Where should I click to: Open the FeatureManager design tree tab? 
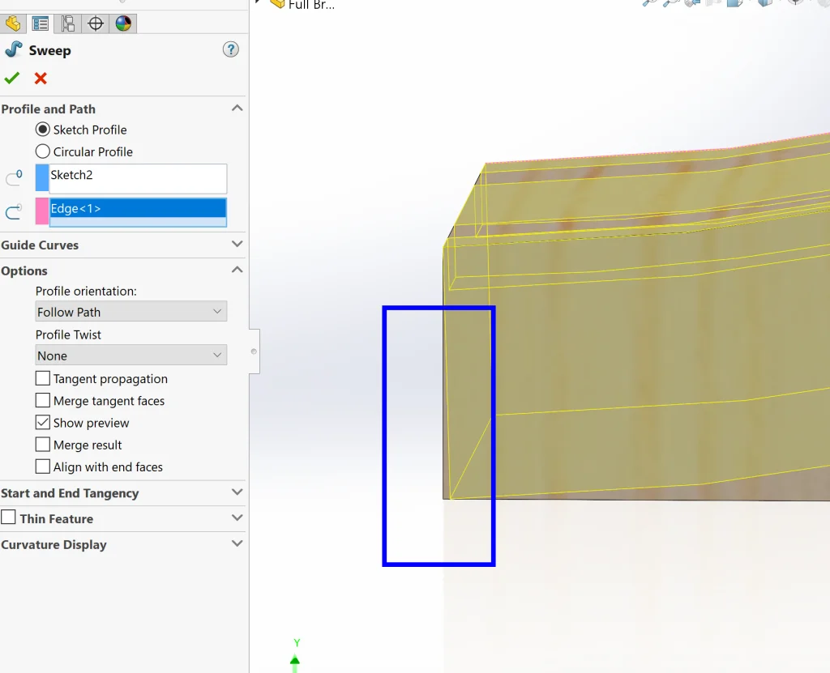pyautogui.click(x=13, y=23)
